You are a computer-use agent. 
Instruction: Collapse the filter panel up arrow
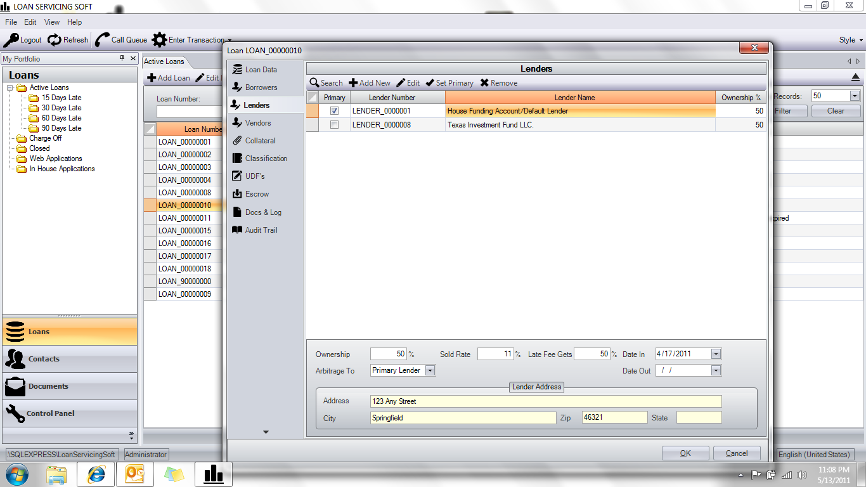pos(855,77)
